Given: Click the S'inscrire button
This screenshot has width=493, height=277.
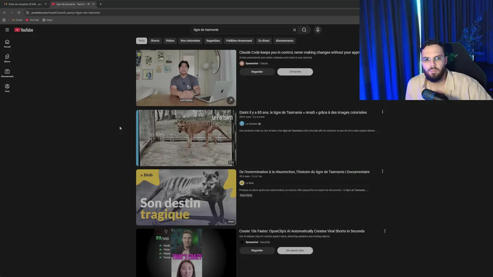Looking at the screenshot, I should pos(295,72).
